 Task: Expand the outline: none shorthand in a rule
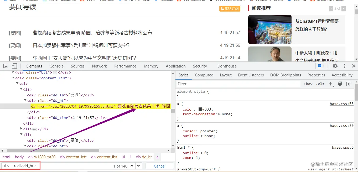point(202,136)
